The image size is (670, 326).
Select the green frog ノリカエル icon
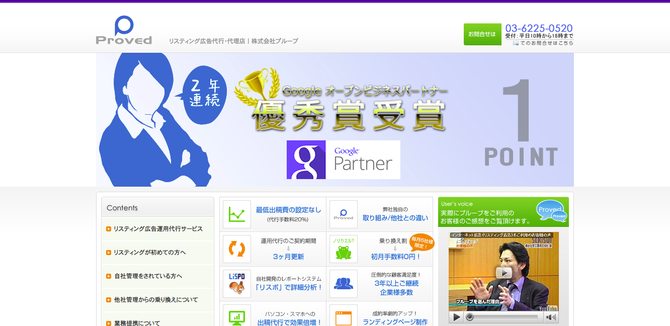pyautogui.click(x=343, y=249)
